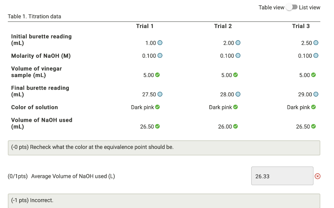The width and height of the screenshot is (334, 208).
Task: Select the Trial 2 column header
Action: pyautogui.click(x=223, y=26)
